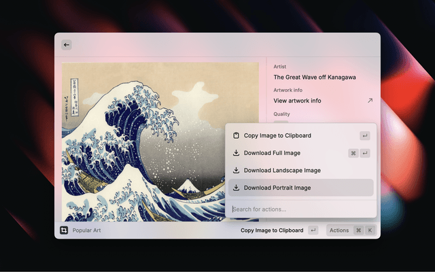
Task: Click the Enter key icon in footer
Action: pyautogui.click(x=313, y=231)
